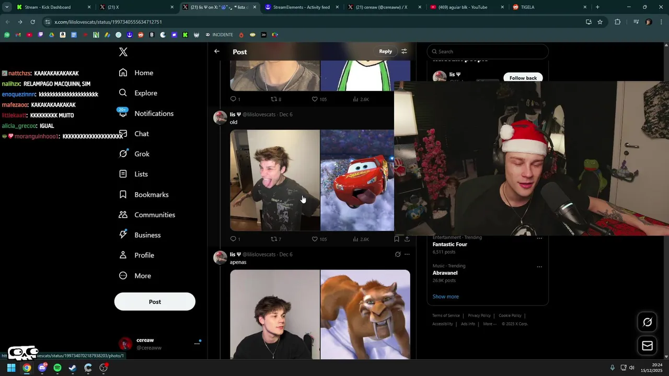Focus the Search field
This screenshot has width=669, height=376.
coord(488,52)
